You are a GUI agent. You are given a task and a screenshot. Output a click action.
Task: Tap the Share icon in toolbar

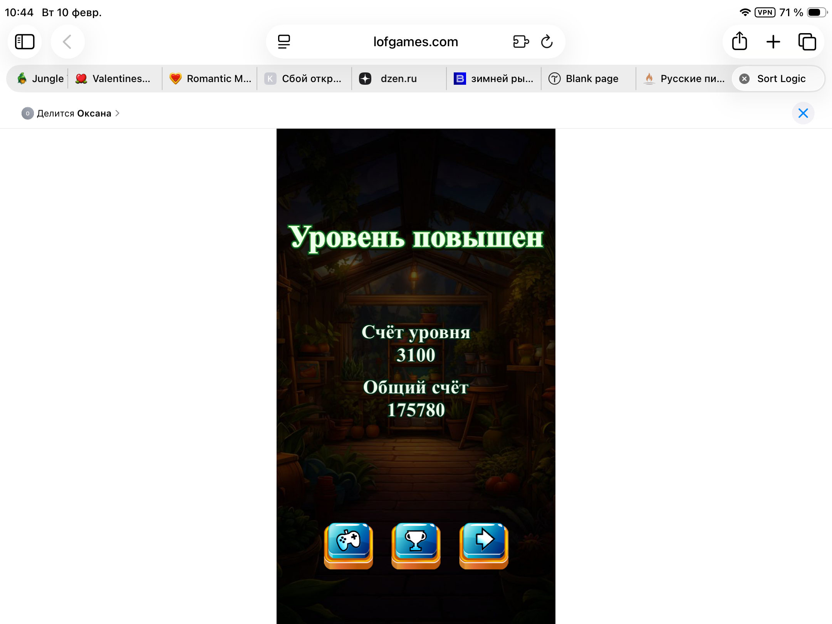click(739, 42)
